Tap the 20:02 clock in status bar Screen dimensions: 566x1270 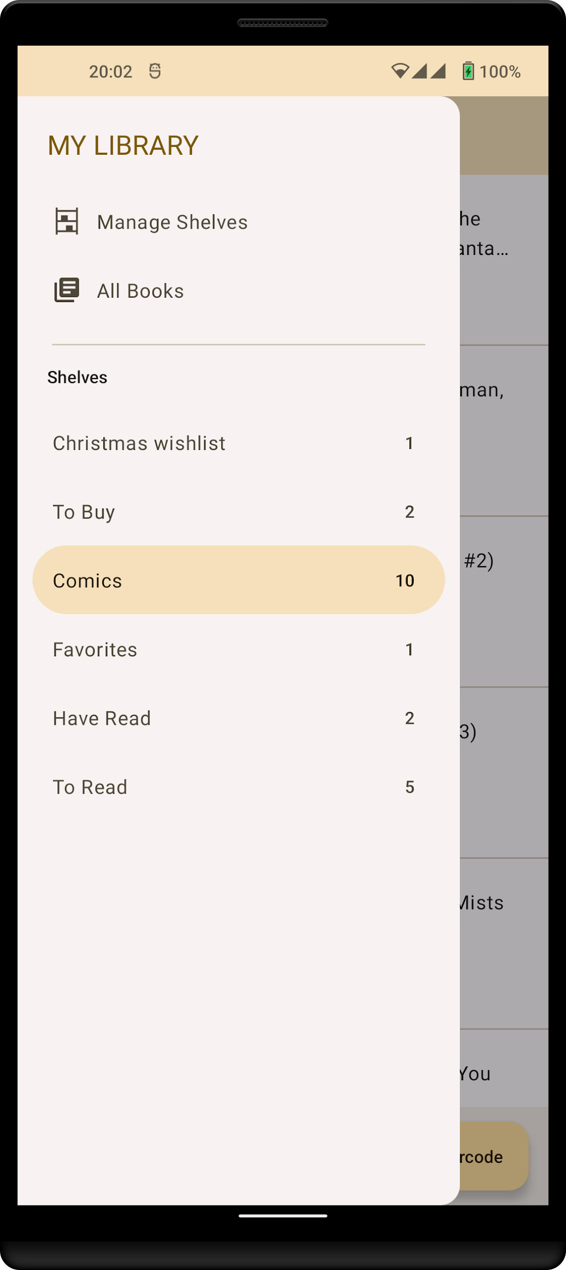pos(111,71)
